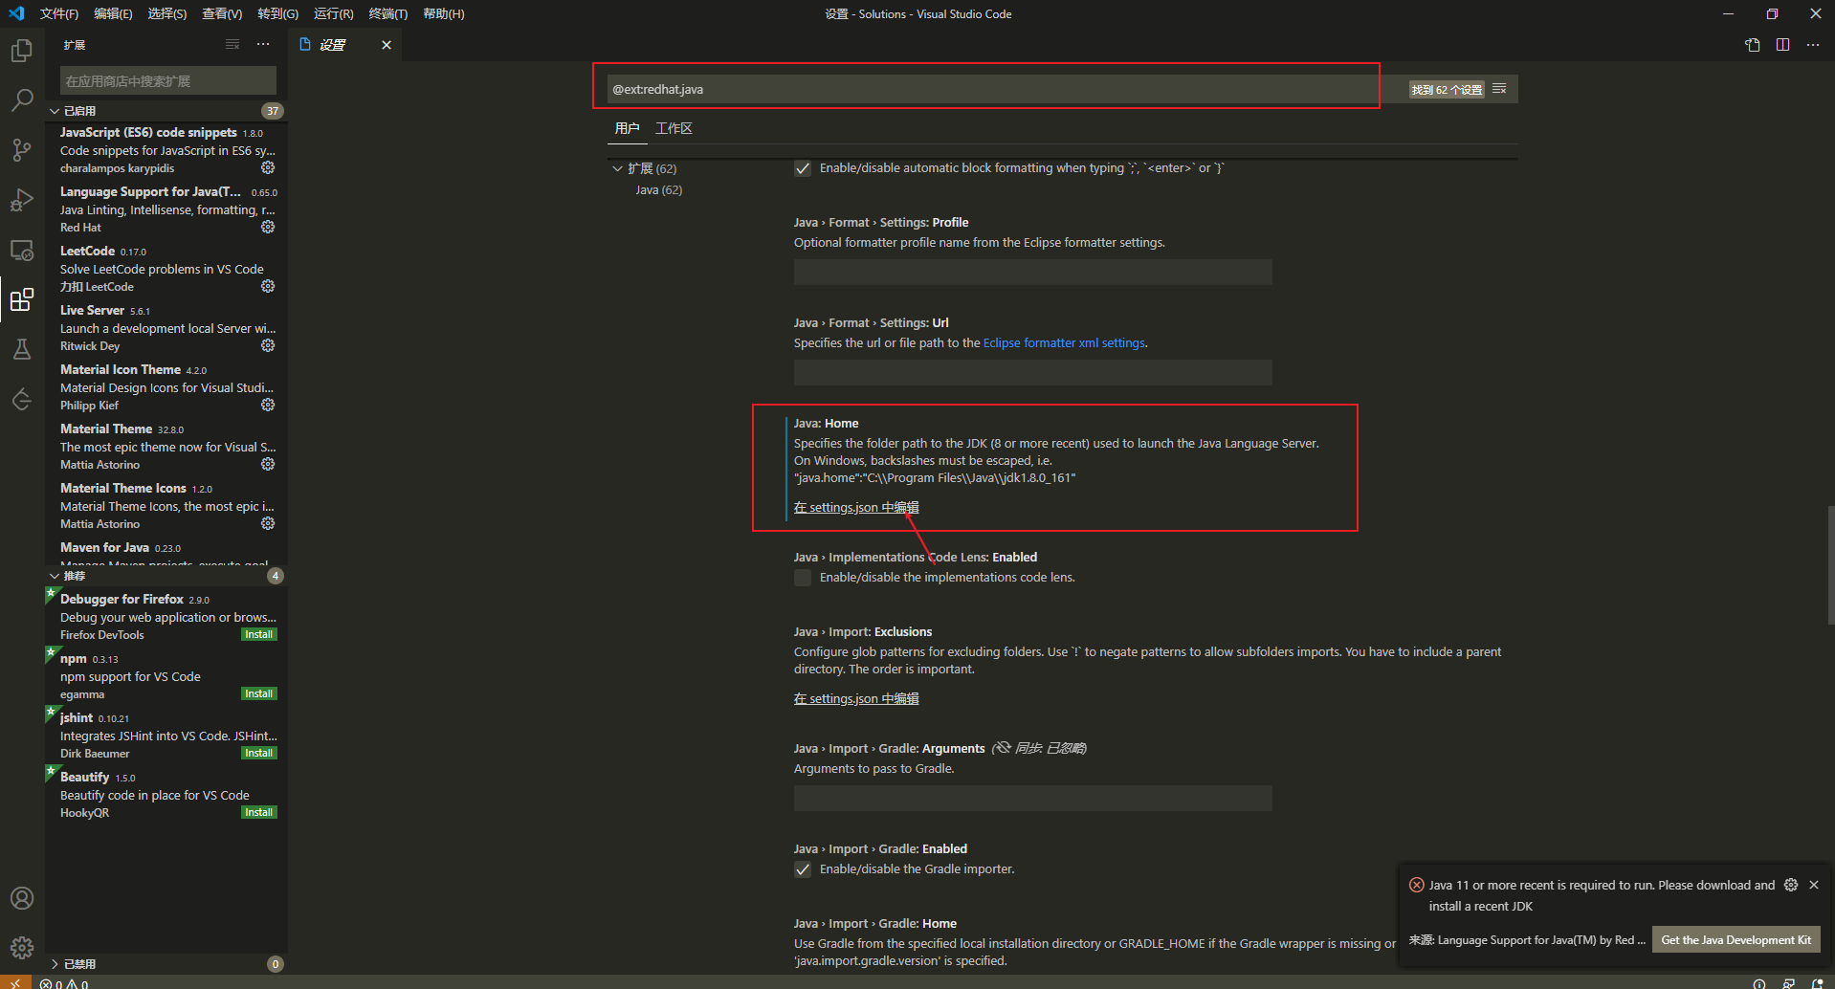
Task: Open the Explorer view in the activity bar
Action: [x=21, y=50]
